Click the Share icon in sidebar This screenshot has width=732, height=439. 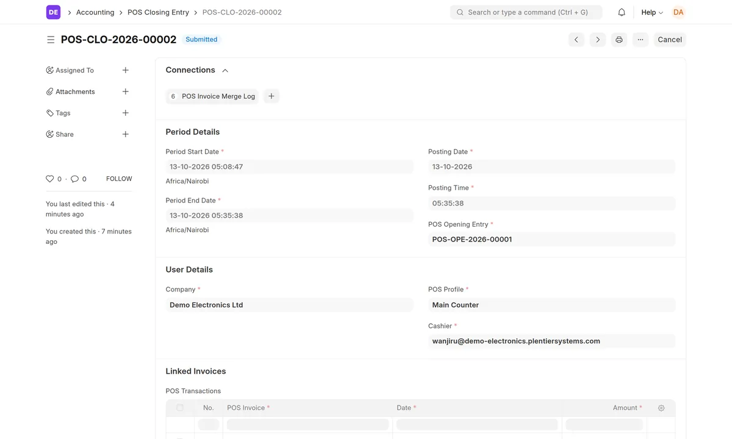click(x=50, y=134)
